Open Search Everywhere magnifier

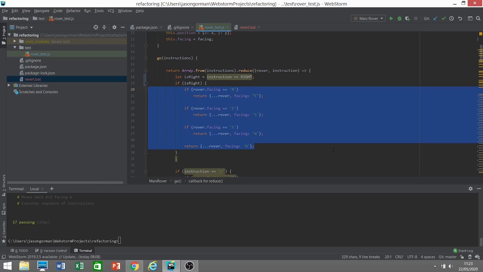(478, 19)
